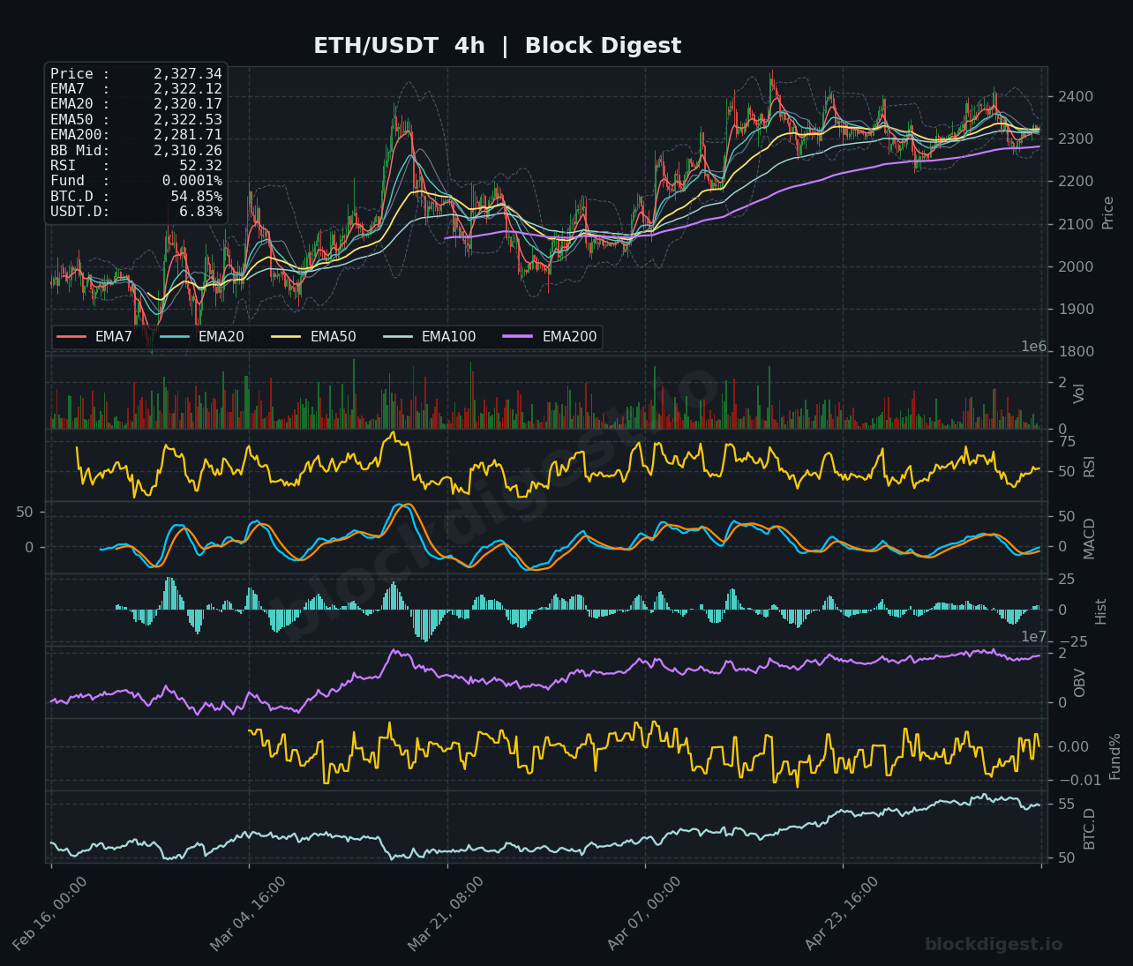The width and height of the screenshot is (1133, 966).
Task: Click the Mar 04, 16:00 date label
Action: coord(248,913)
